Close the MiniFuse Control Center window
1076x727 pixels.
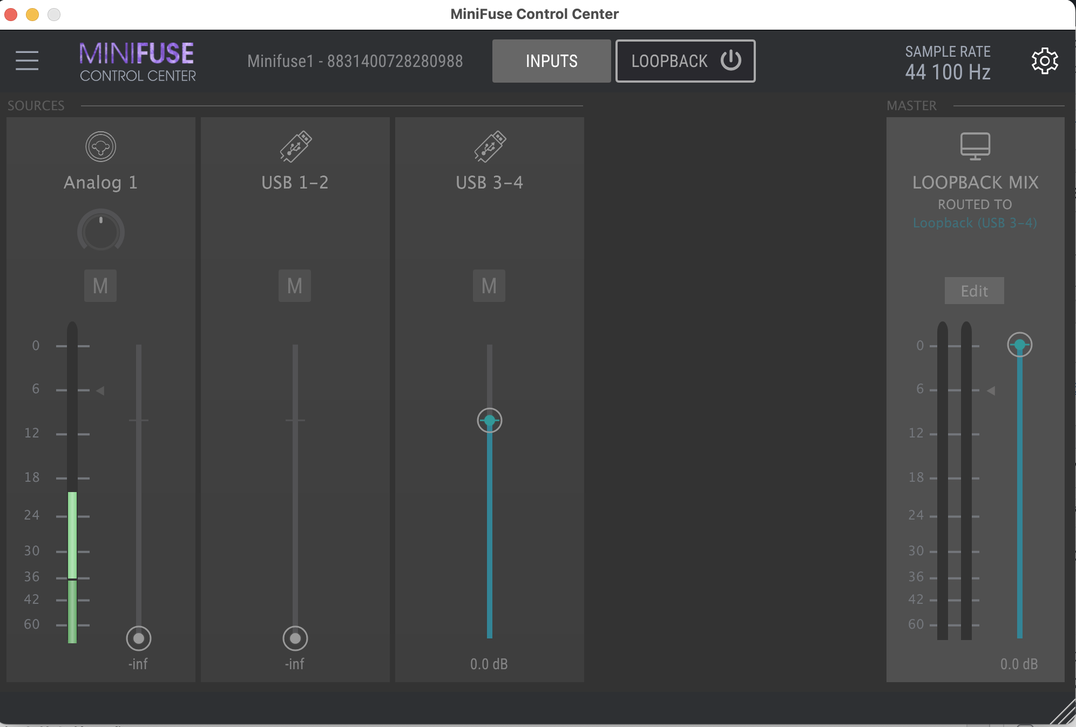click(11, 14)
